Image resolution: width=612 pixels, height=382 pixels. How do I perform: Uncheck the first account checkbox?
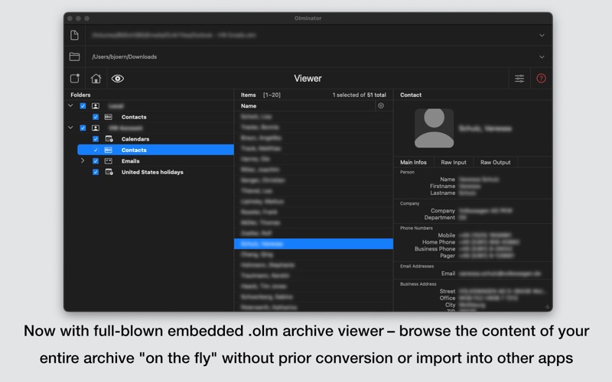(83, 106)
